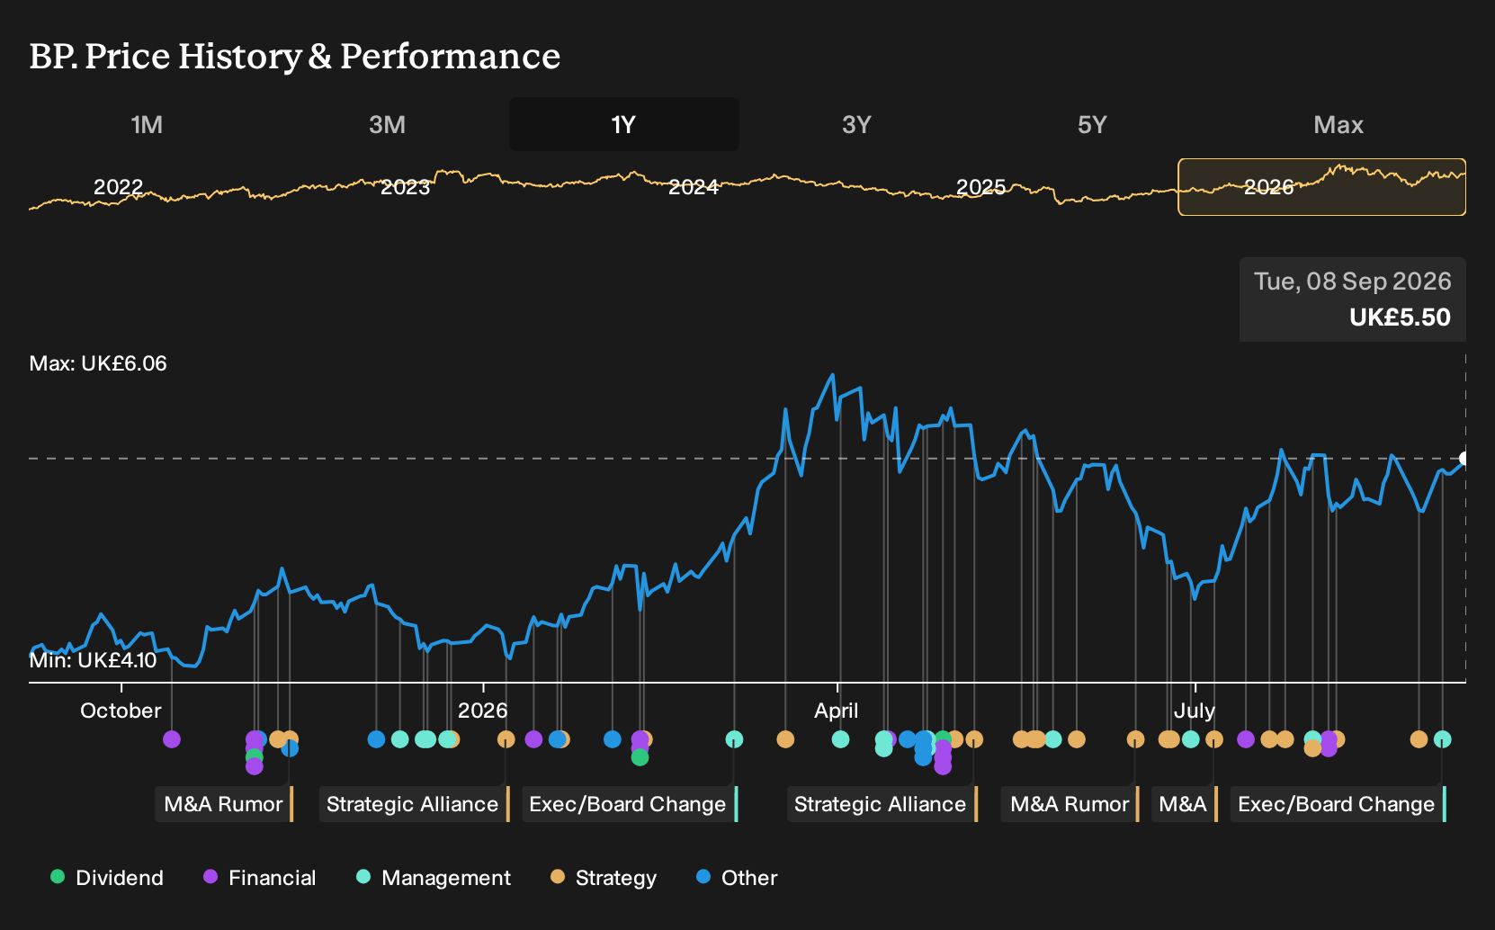
Task: Click orange dot above second M&A Rumor label
Action: [1135, 739]
